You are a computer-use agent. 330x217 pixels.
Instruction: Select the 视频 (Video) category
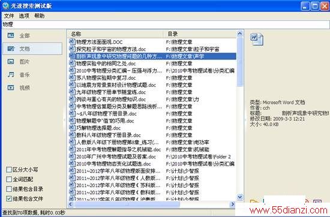click(32, 88)
